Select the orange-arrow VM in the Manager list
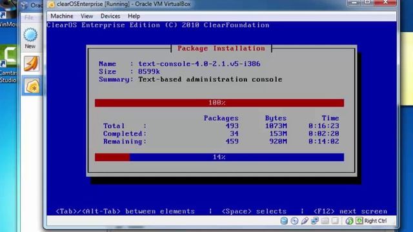Viewport: 413px width, 232px height. [32, 64]
